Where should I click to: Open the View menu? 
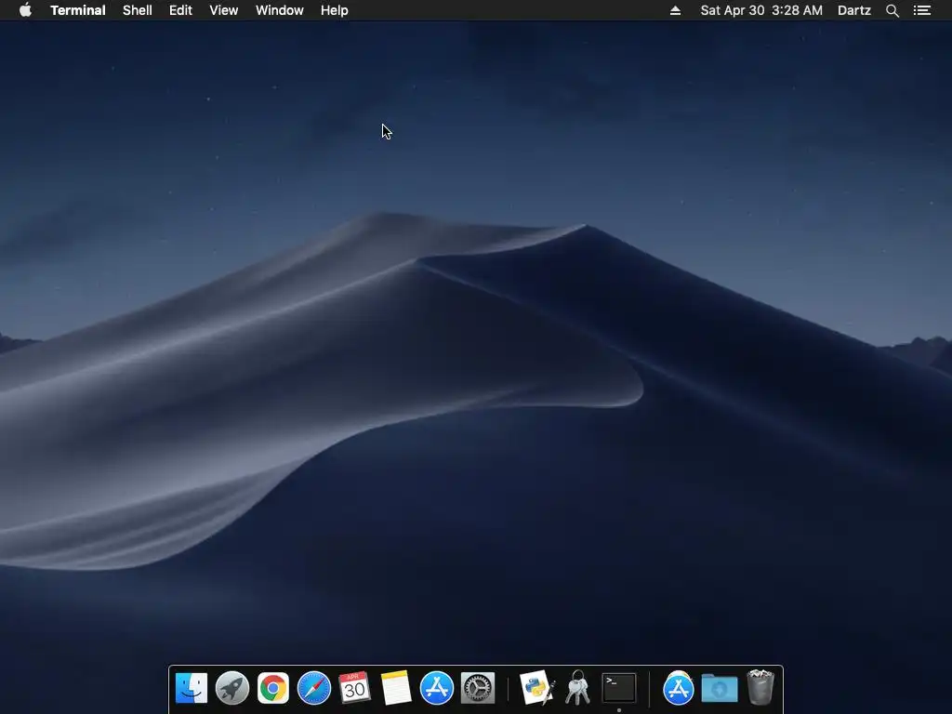223,10
